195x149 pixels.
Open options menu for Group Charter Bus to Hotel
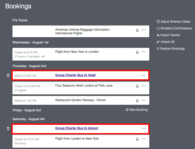pyautogui.click(x=144, y=75)
